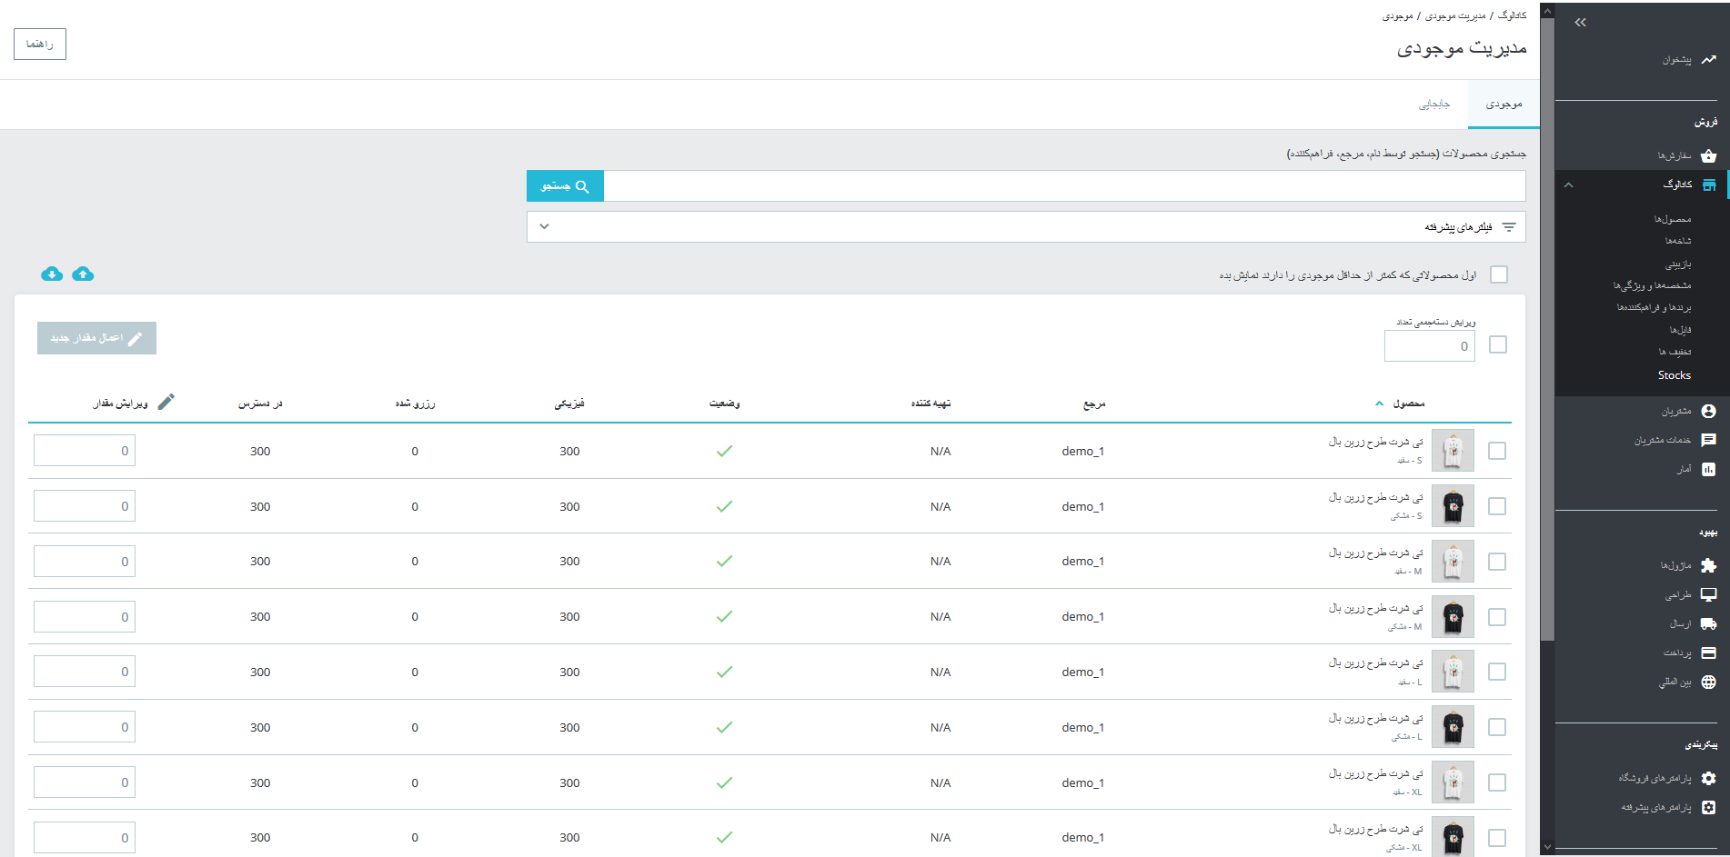Sort table by مرجع column header
Screen dimensions: 1730x857
click(1094, 404)
